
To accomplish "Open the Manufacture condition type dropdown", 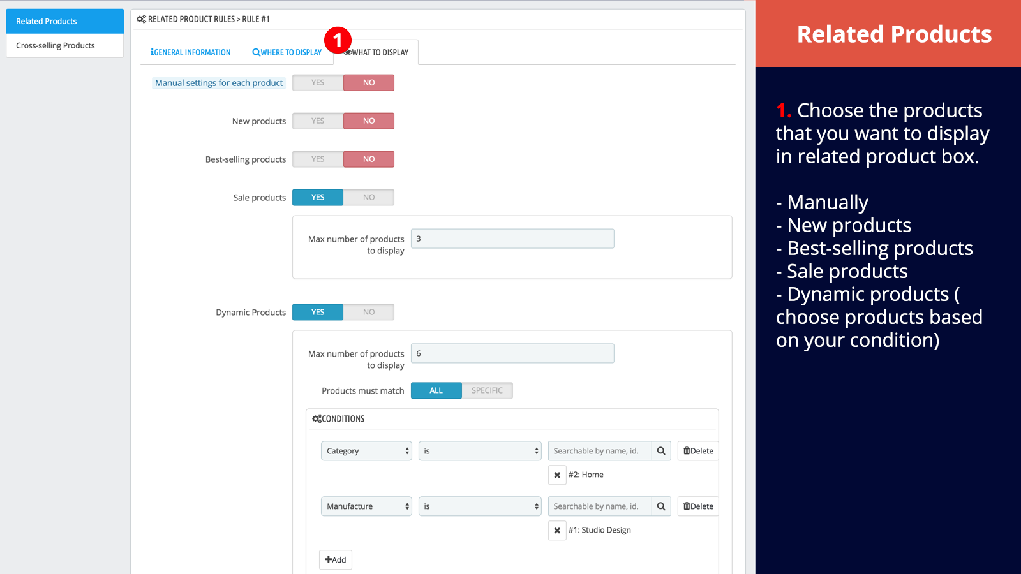I will 366,506.
